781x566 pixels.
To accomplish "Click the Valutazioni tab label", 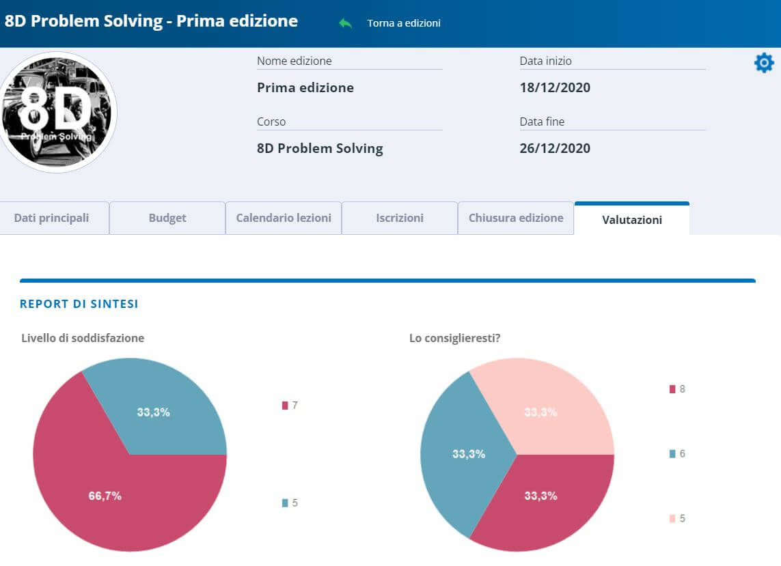I will (x=631, y=220).
